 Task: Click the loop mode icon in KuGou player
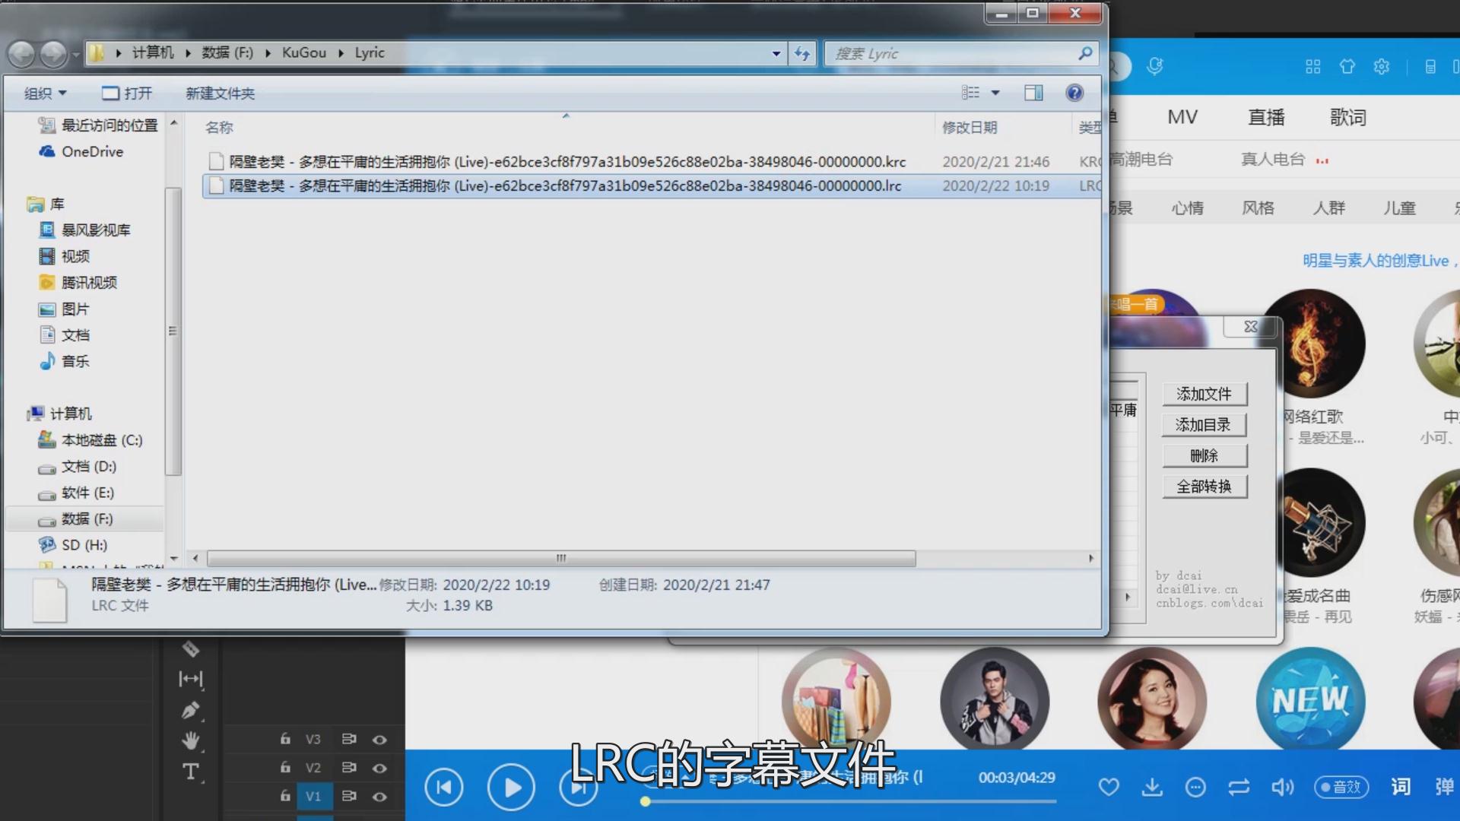click(1239, 787)
